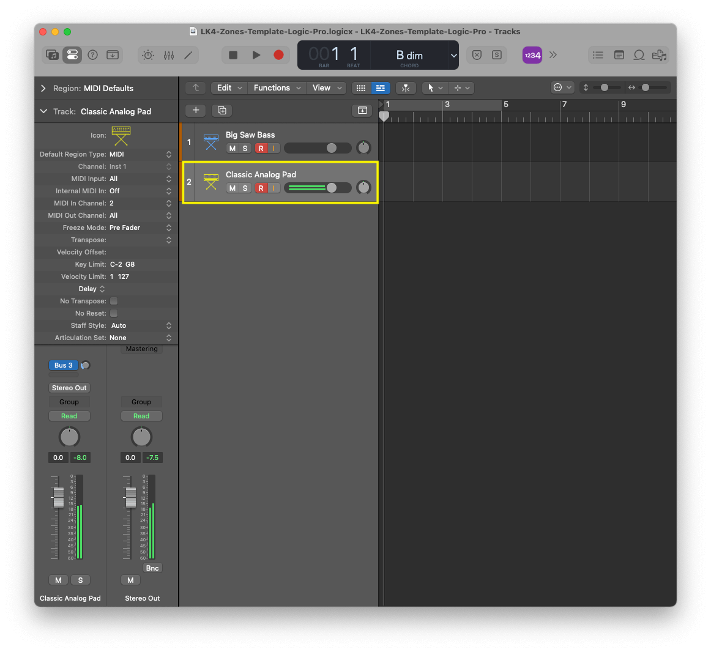Image resolution: width=711 pixels, height=652 pixels.
Task: Toggle the Toolbar display button
Action: click(113, 55)
